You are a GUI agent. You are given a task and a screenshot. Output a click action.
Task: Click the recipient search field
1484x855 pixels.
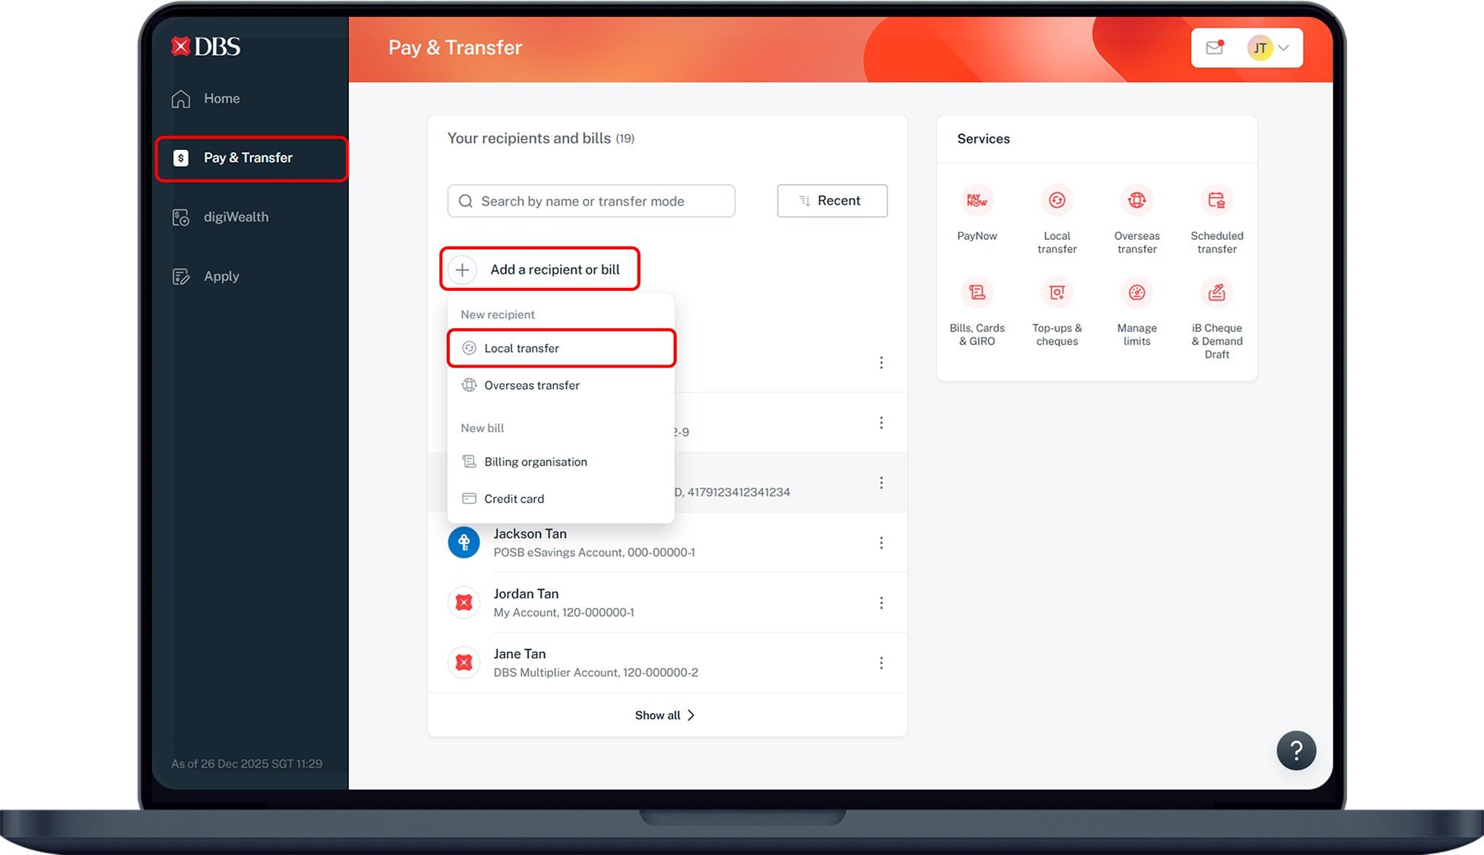(591, 201)
